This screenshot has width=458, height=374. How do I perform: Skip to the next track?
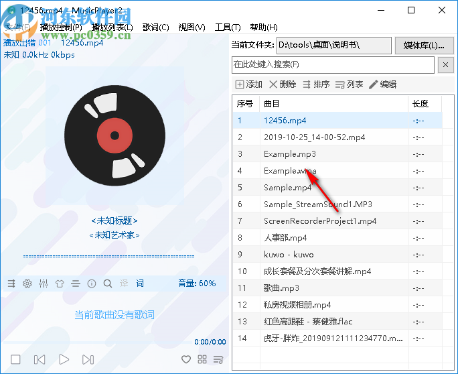point(88,359)
